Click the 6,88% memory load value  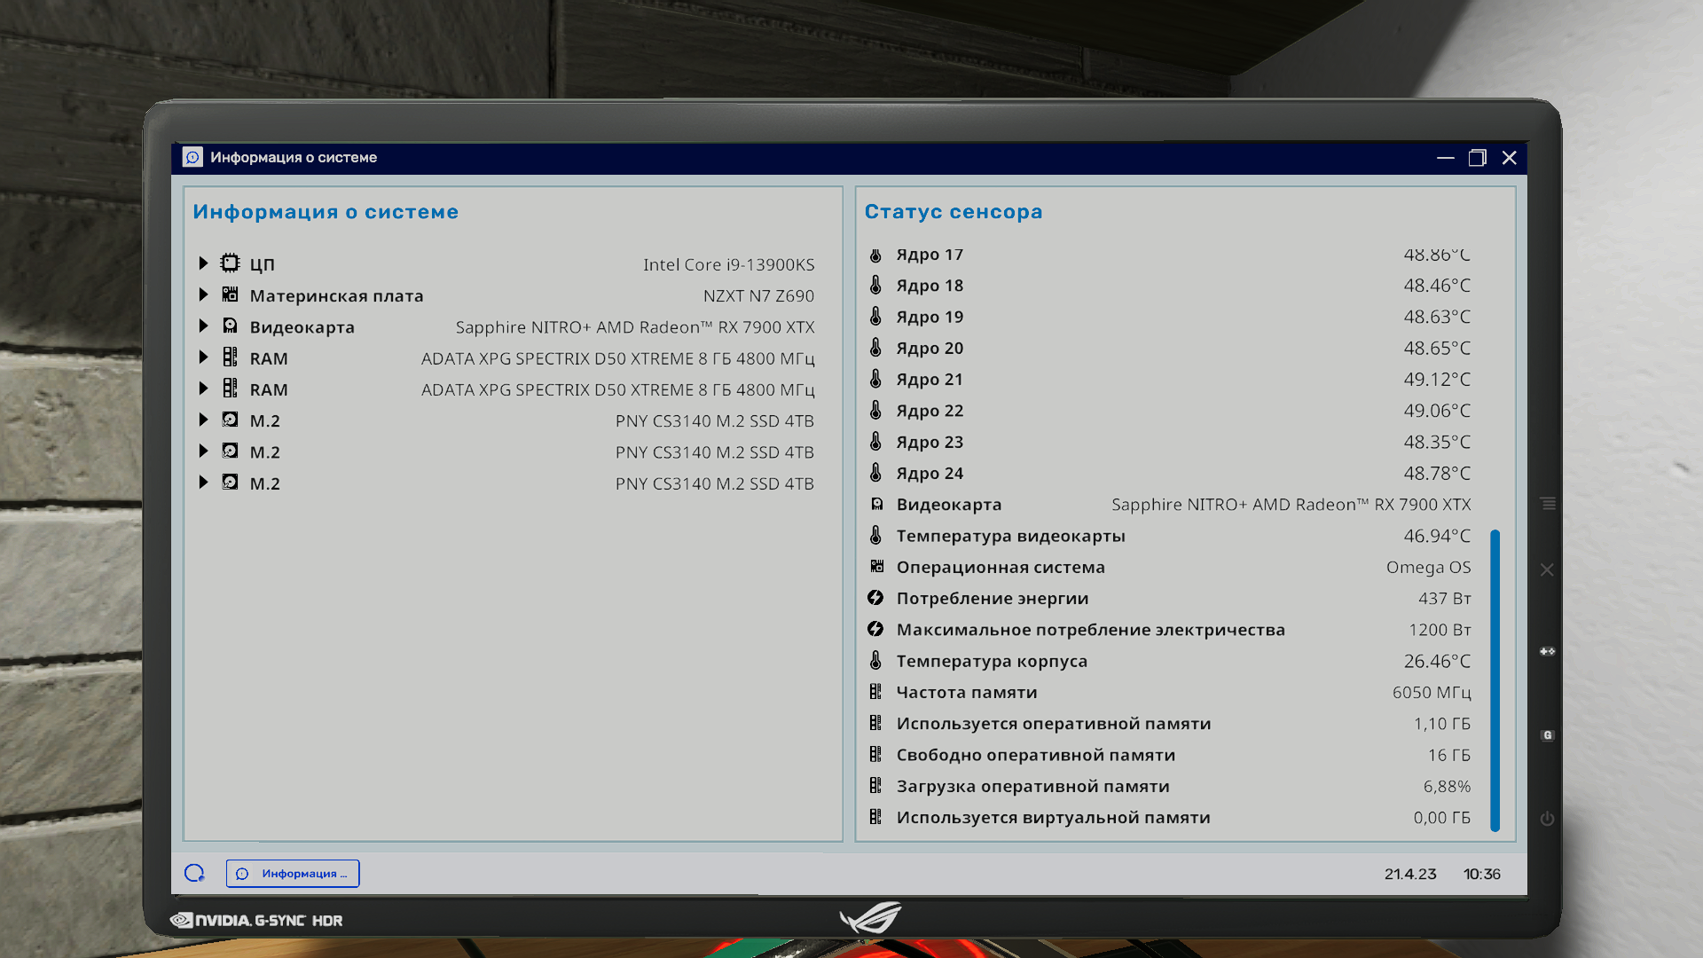click(1447, 787)
